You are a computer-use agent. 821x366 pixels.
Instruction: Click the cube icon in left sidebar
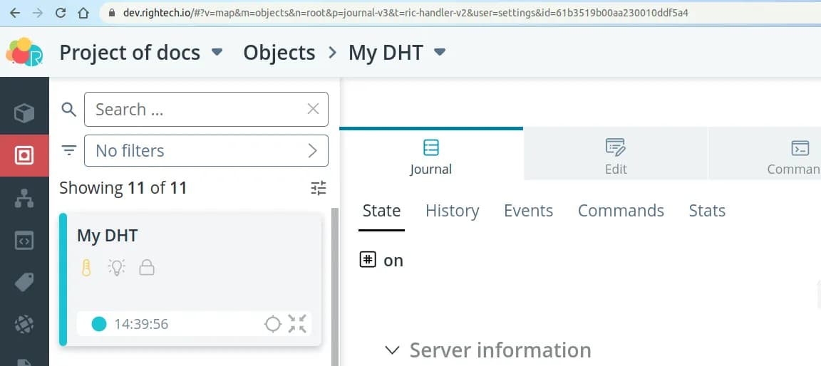coord(24,113)
